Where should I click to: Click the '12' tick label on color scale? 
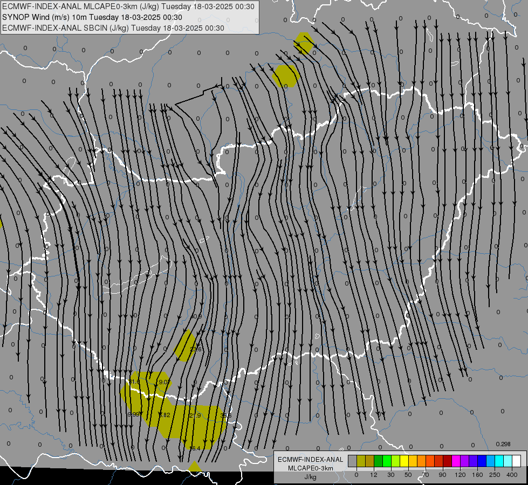(374, 475)
